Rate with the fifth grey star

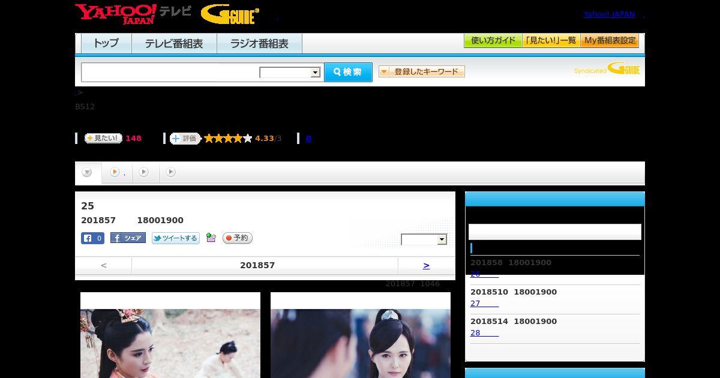coord(248,139)
